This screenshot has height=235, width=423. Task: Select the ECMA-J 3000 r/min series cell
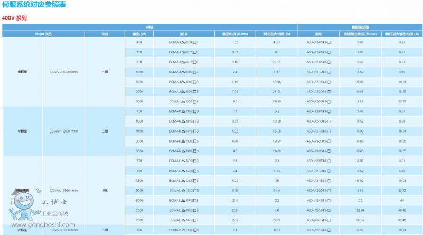pyautogui.click(x=63, y=72)
